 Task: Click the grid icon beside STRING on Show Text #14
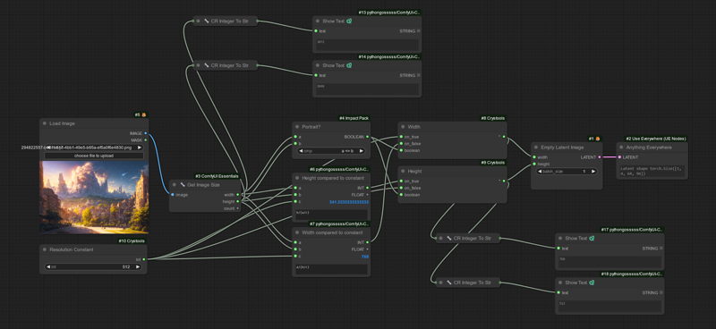point(418,75)
